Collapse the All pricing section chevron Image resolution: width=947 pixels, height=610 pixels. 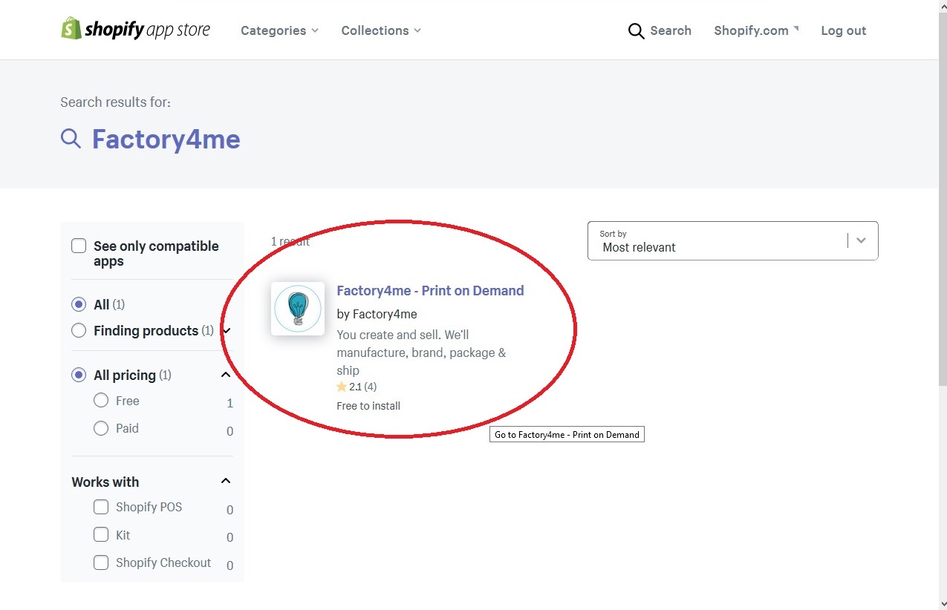[x=226, y=375]
